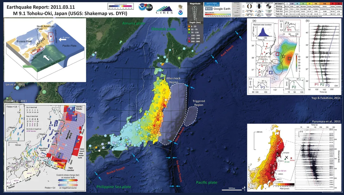Click the P2 waveform inset plot

pos(294,85)
